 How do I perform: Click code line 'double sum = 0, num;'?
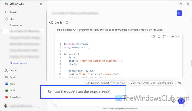81,71
